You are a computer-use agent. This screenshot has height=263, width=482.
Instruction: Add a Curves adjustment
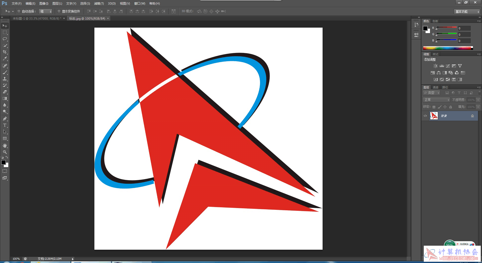click(x=448, y=66)
